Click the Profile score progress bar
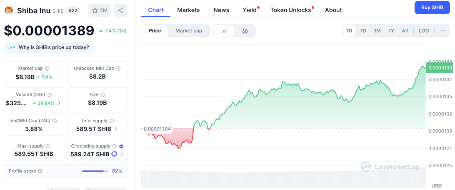Viewport: 455px width, 190px height. pyautogui.click(x=95, y=171)
